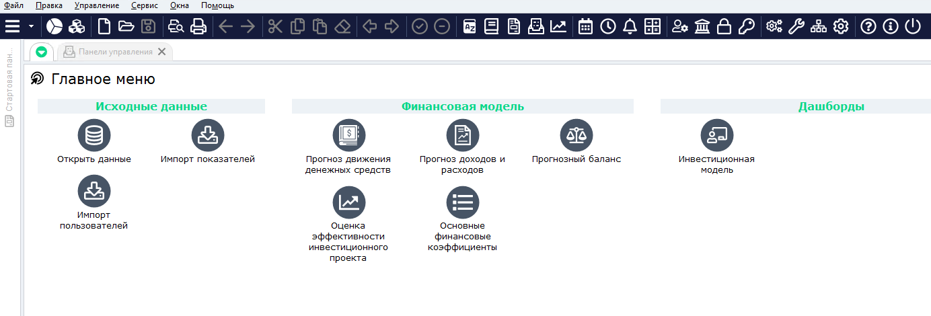Click the Дашборды section header
The image size is (931, 316).
[831, 106]
